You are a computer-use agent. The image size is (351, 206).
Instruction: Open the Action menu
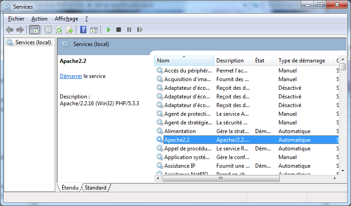(39, 19)
